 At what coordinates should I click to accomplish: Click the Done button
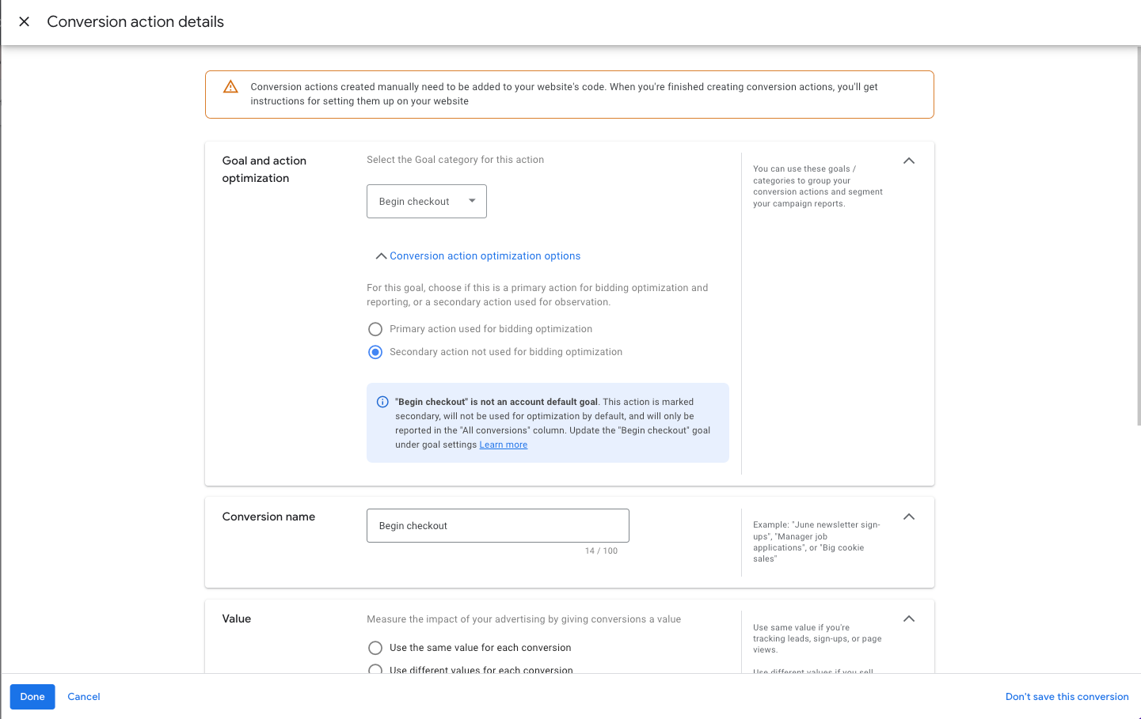click(x=32, y=697)
